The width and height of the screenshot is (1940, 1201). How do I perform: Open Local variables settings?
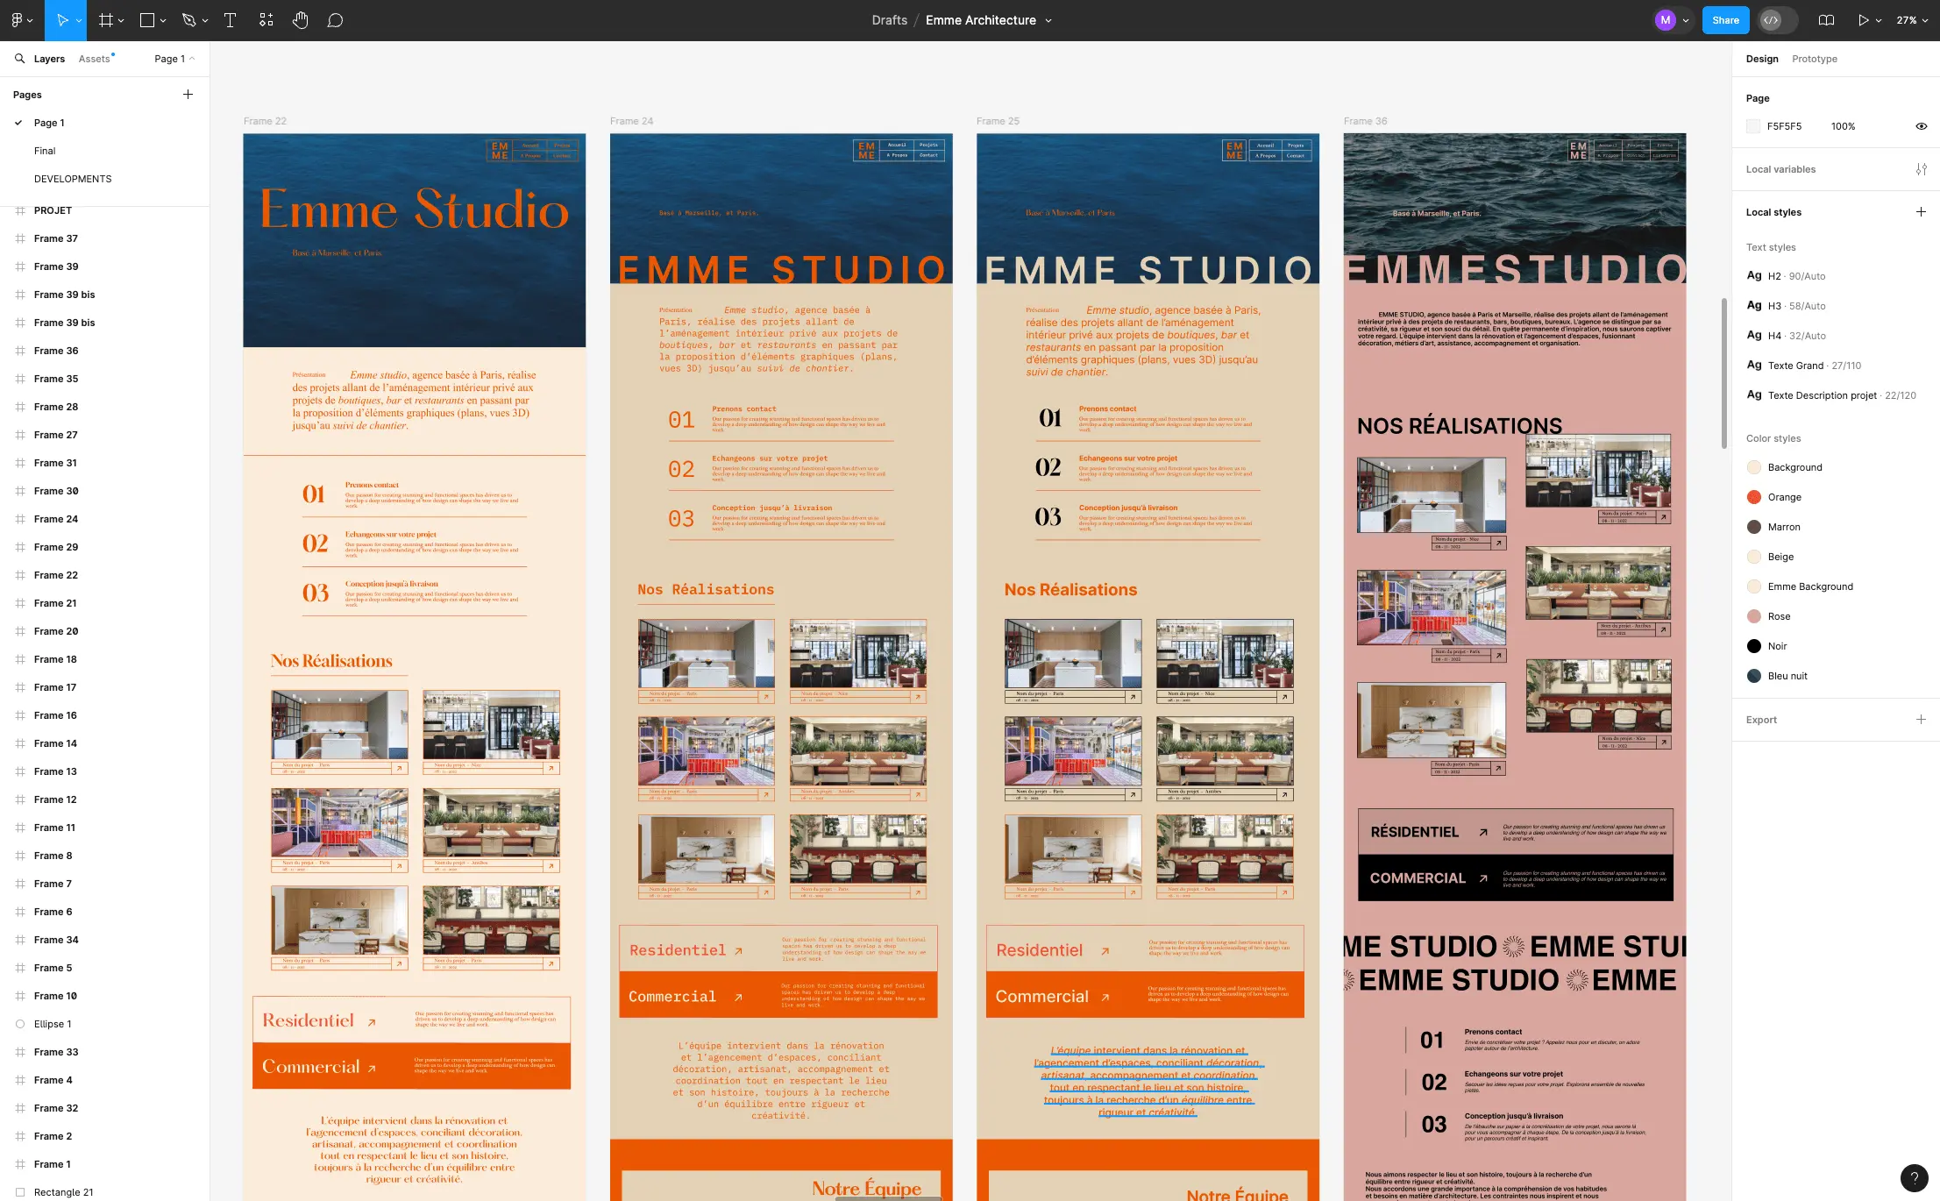pyautogui.click(x=1921, y=169)
